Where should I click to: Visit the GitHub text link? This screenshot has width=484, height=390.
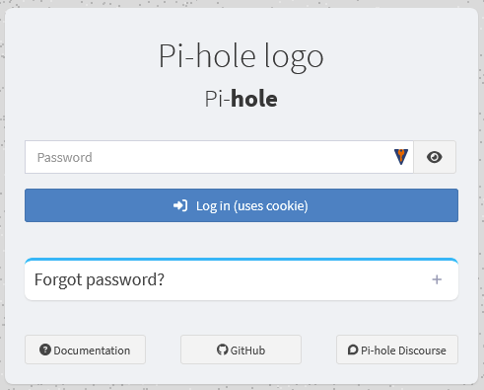click(247, 351)
